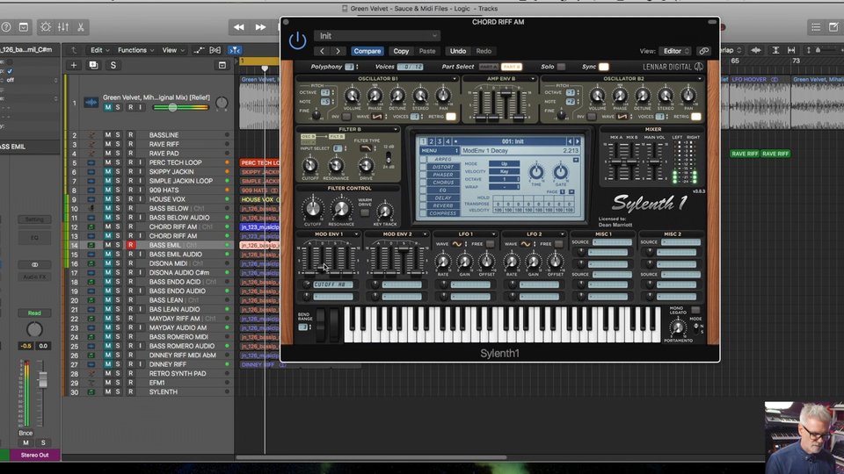The image size is (844, 474).
Task: Expand the Filter B header menu
Action: (396, 130)
